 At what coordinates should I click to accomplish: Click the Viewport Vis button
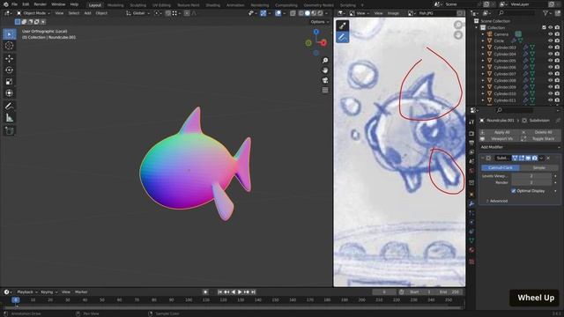(500, 139)
